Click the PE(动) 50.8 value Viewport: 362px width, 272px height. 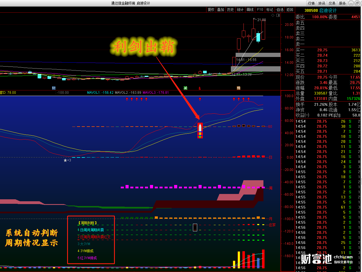pos(356,115)
